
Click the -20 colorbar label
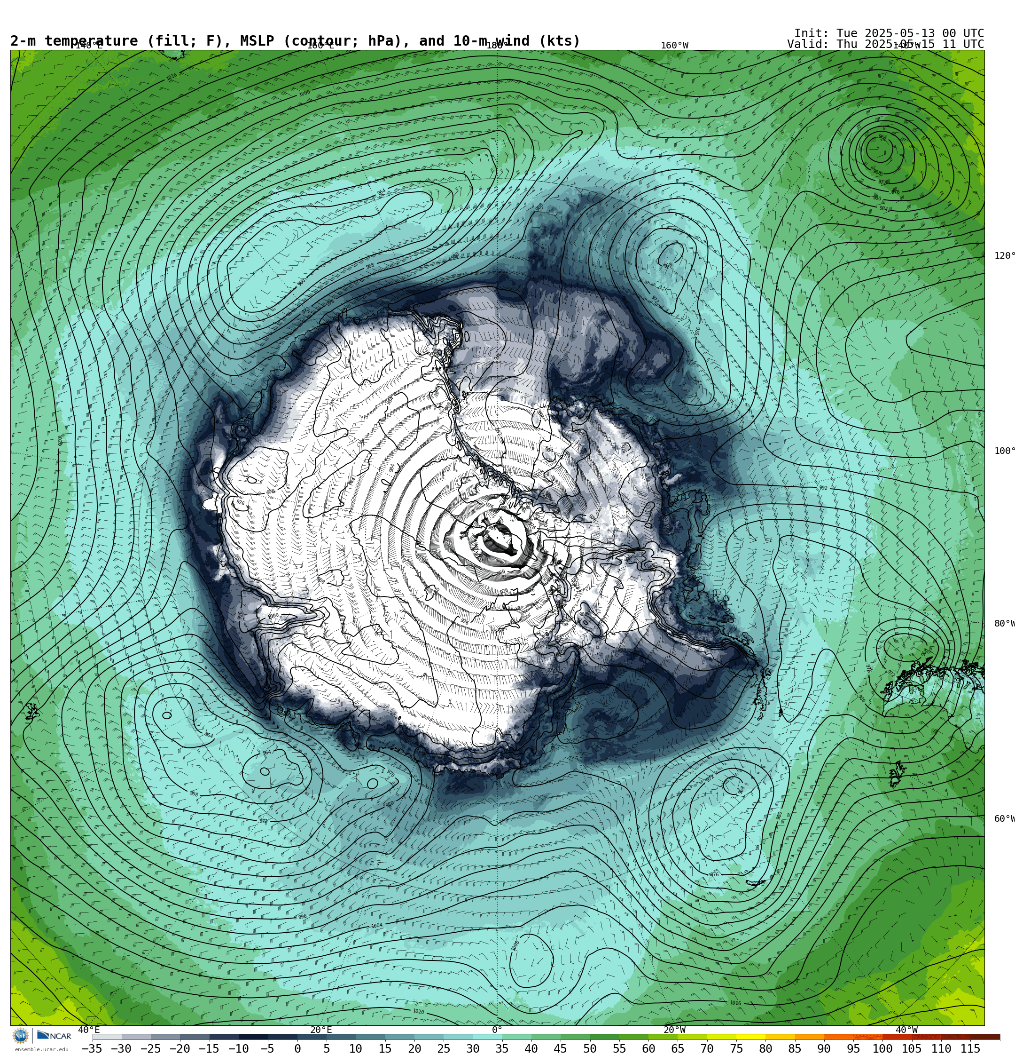(180, 1048)
